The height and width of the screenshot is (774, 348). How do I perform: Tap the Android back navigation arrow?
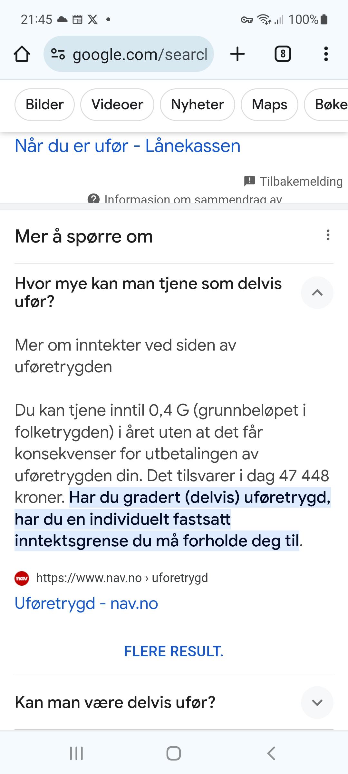point(271,754)
